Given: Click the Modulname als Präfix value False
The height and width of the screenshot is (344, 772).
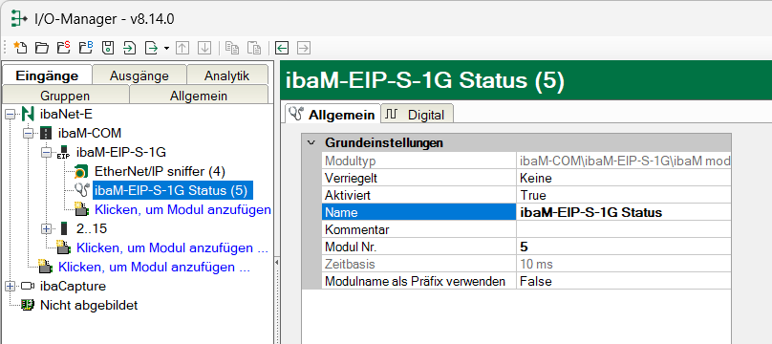Looking at the screenshot, I should 624,281.
